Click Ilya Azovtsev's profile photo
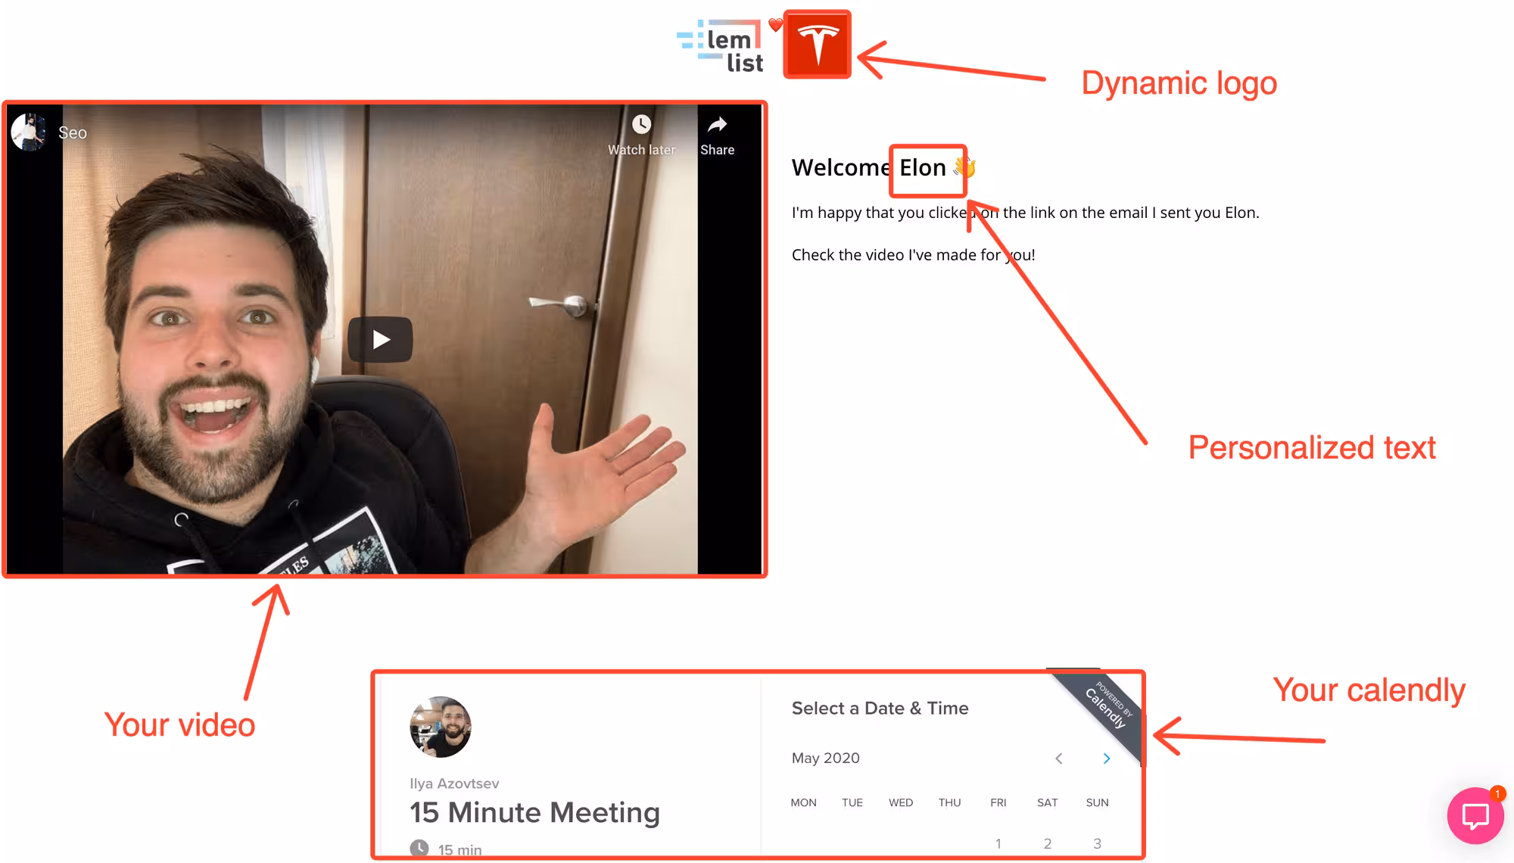 tap(441, 727)
